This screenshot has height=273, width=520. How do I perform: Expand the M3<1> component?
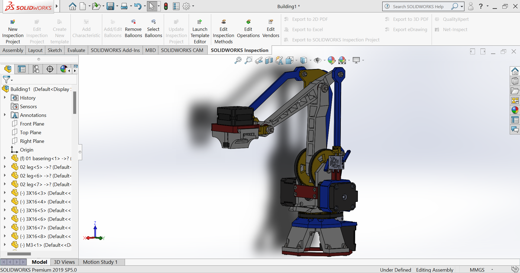coord(5,245)
